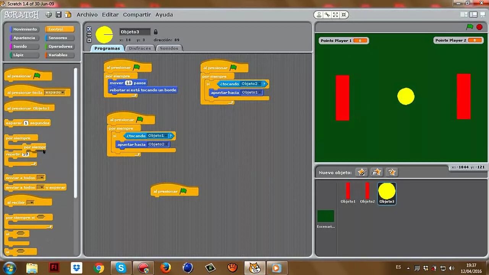Select the grow sprite tool
Screen dimensions: 489x275
(x=335, y=15)
